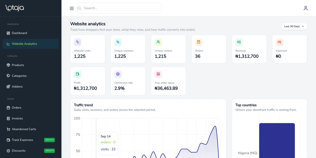Click the Invoices document icon
The image size is (316, 158).
tap(8, 118)
